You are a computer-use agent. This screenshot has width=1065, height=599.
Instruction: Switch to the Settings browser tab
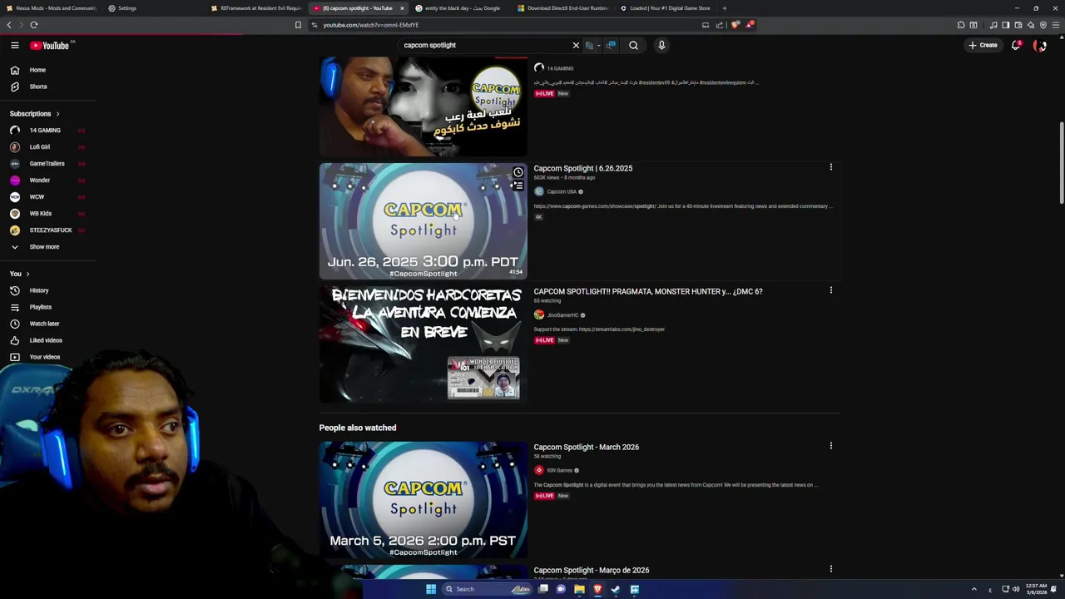tap(150, 8)
